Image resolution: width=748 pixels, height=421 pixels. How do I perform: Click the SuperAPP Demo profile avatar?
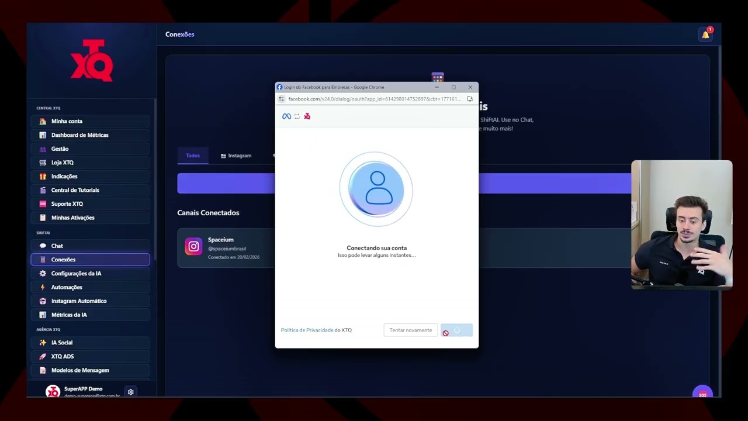click(x=53, y=392)
